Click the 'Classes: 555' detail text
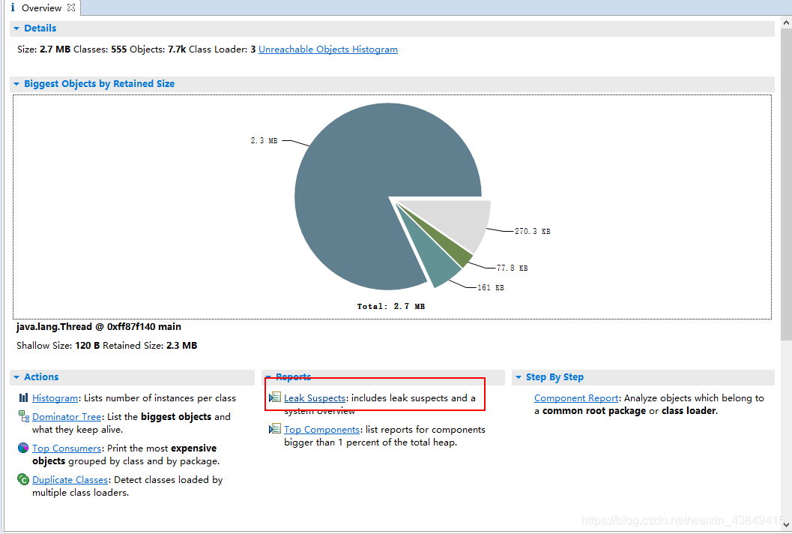The image size is (792, 534). pos(100,49)
